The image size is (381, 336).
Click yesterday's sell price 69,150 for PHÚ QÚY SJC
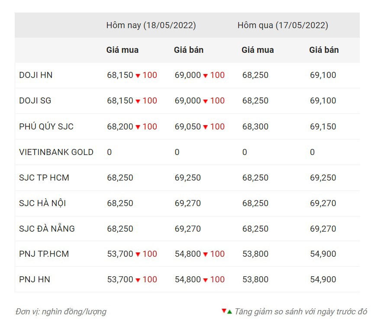323,126
